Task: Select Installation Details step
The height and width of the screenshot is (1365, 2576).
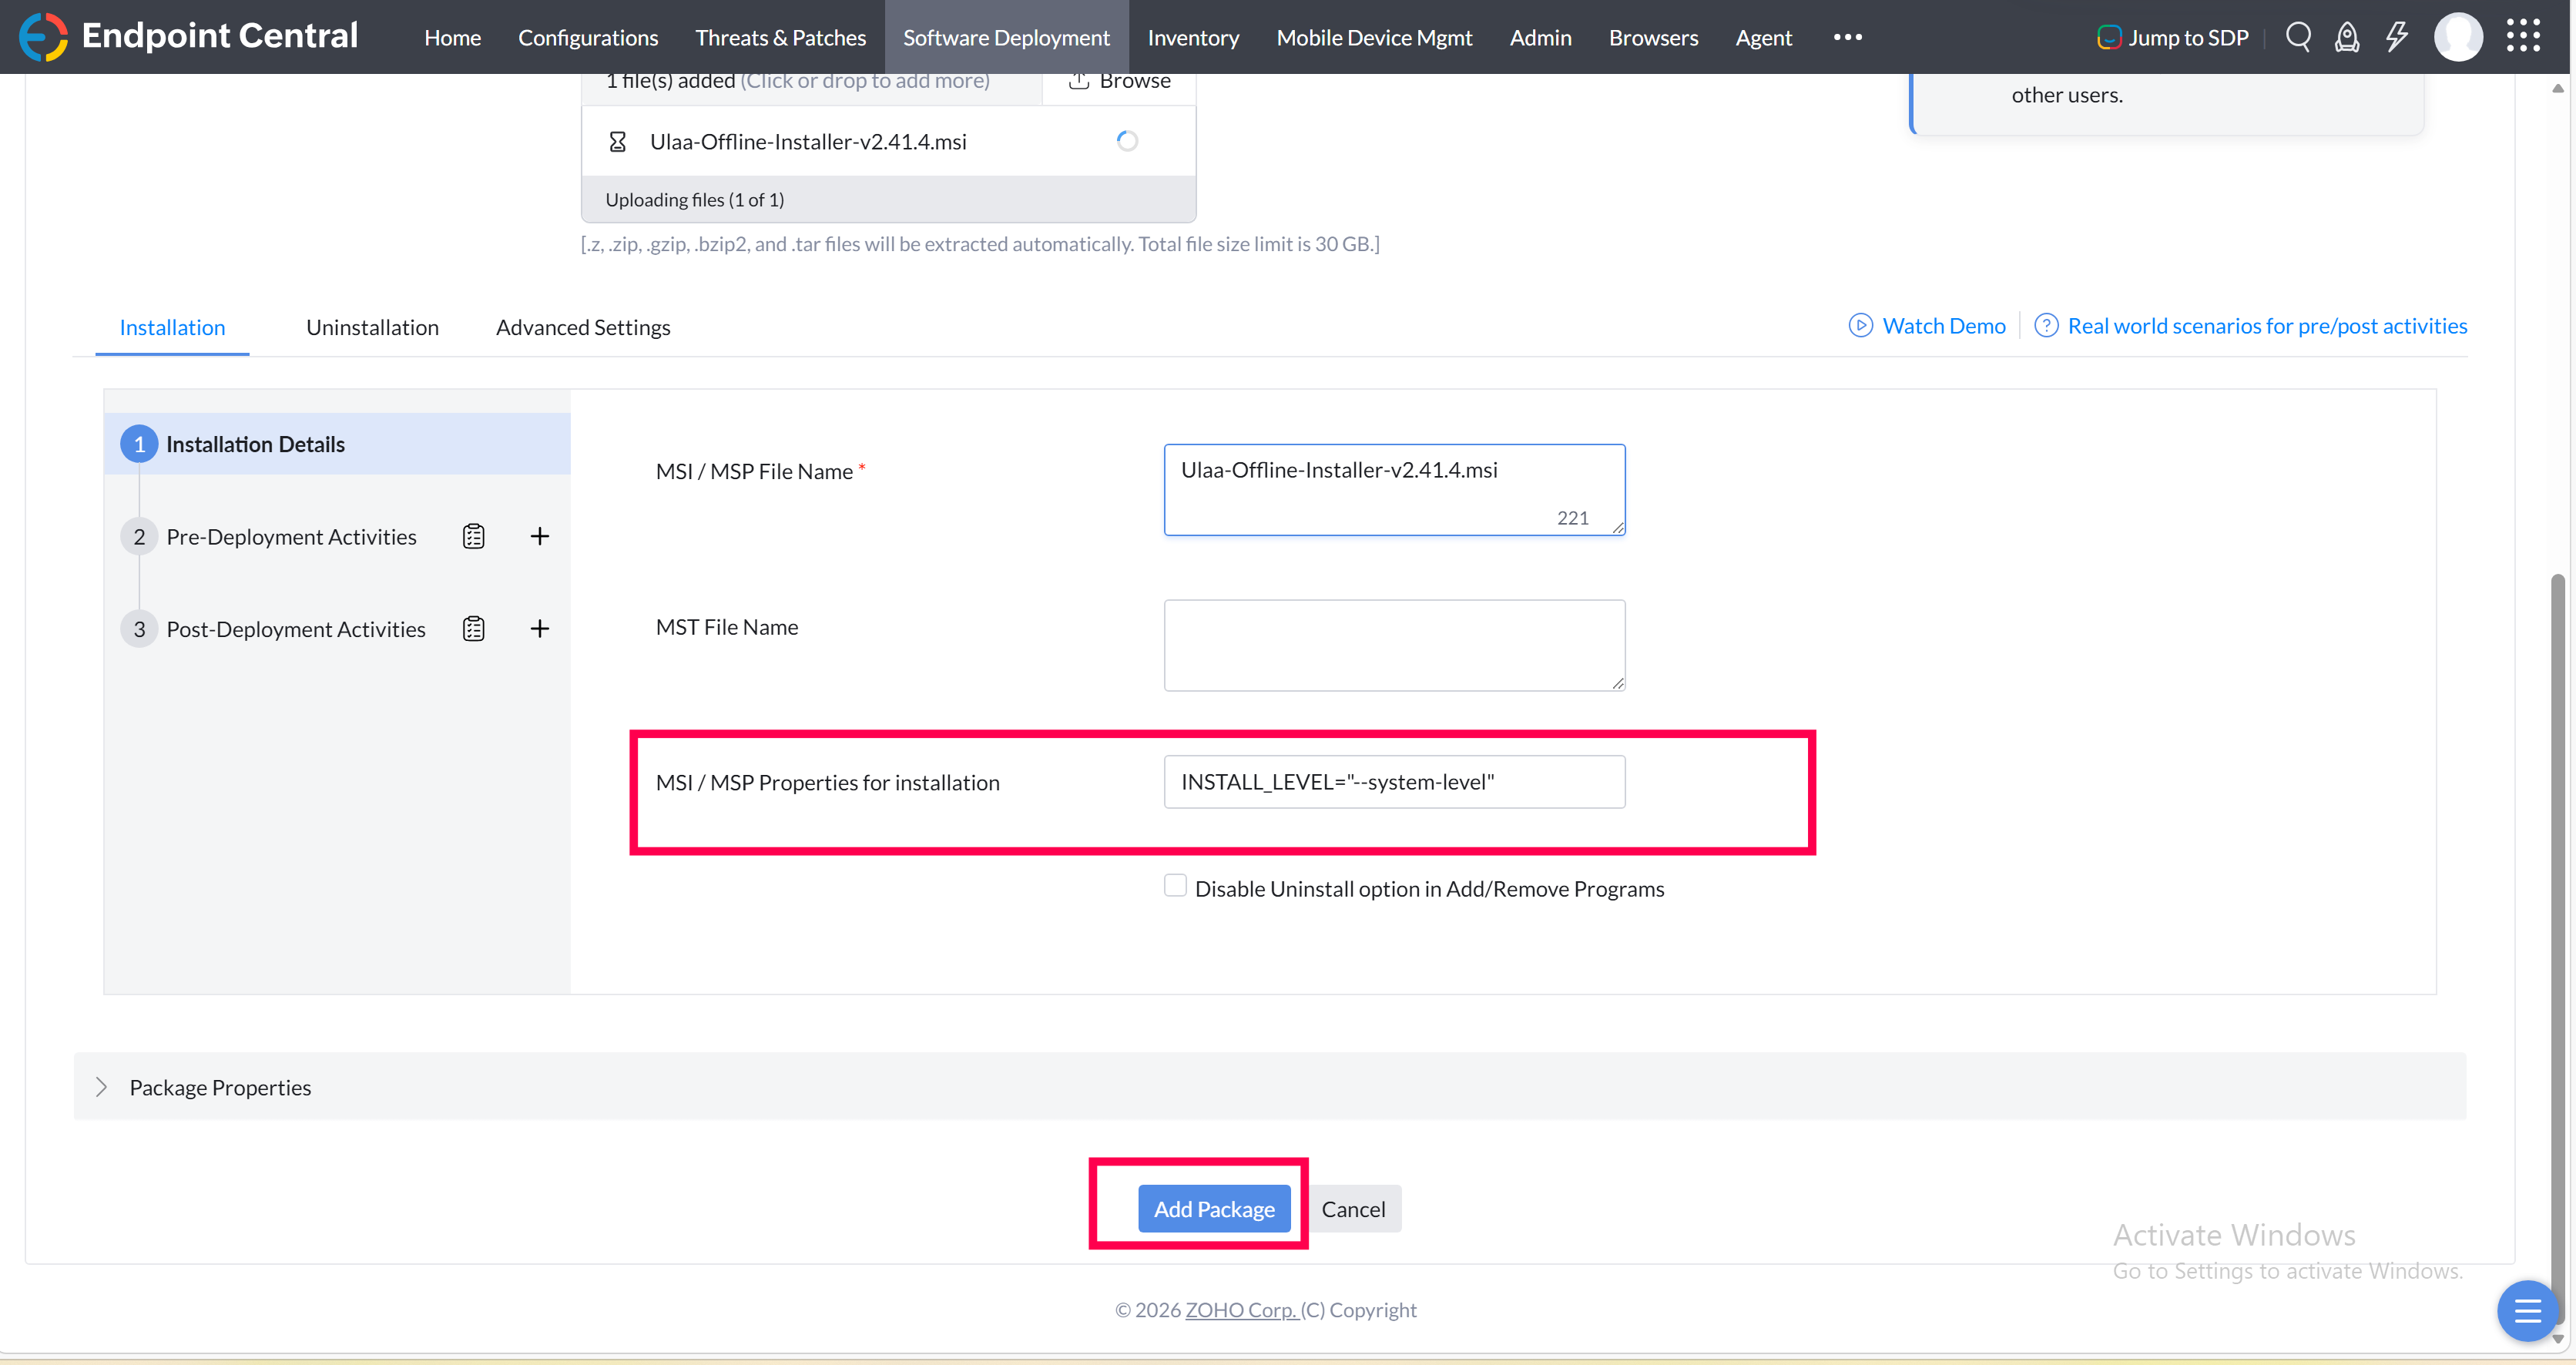Action: coord(255,444)
